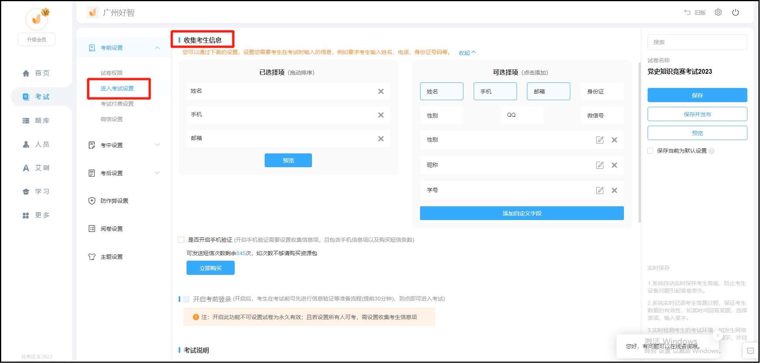This screenshot has height=364, width=760.
Task: Expand the 考中设置 section
Action: click(157, 145)
